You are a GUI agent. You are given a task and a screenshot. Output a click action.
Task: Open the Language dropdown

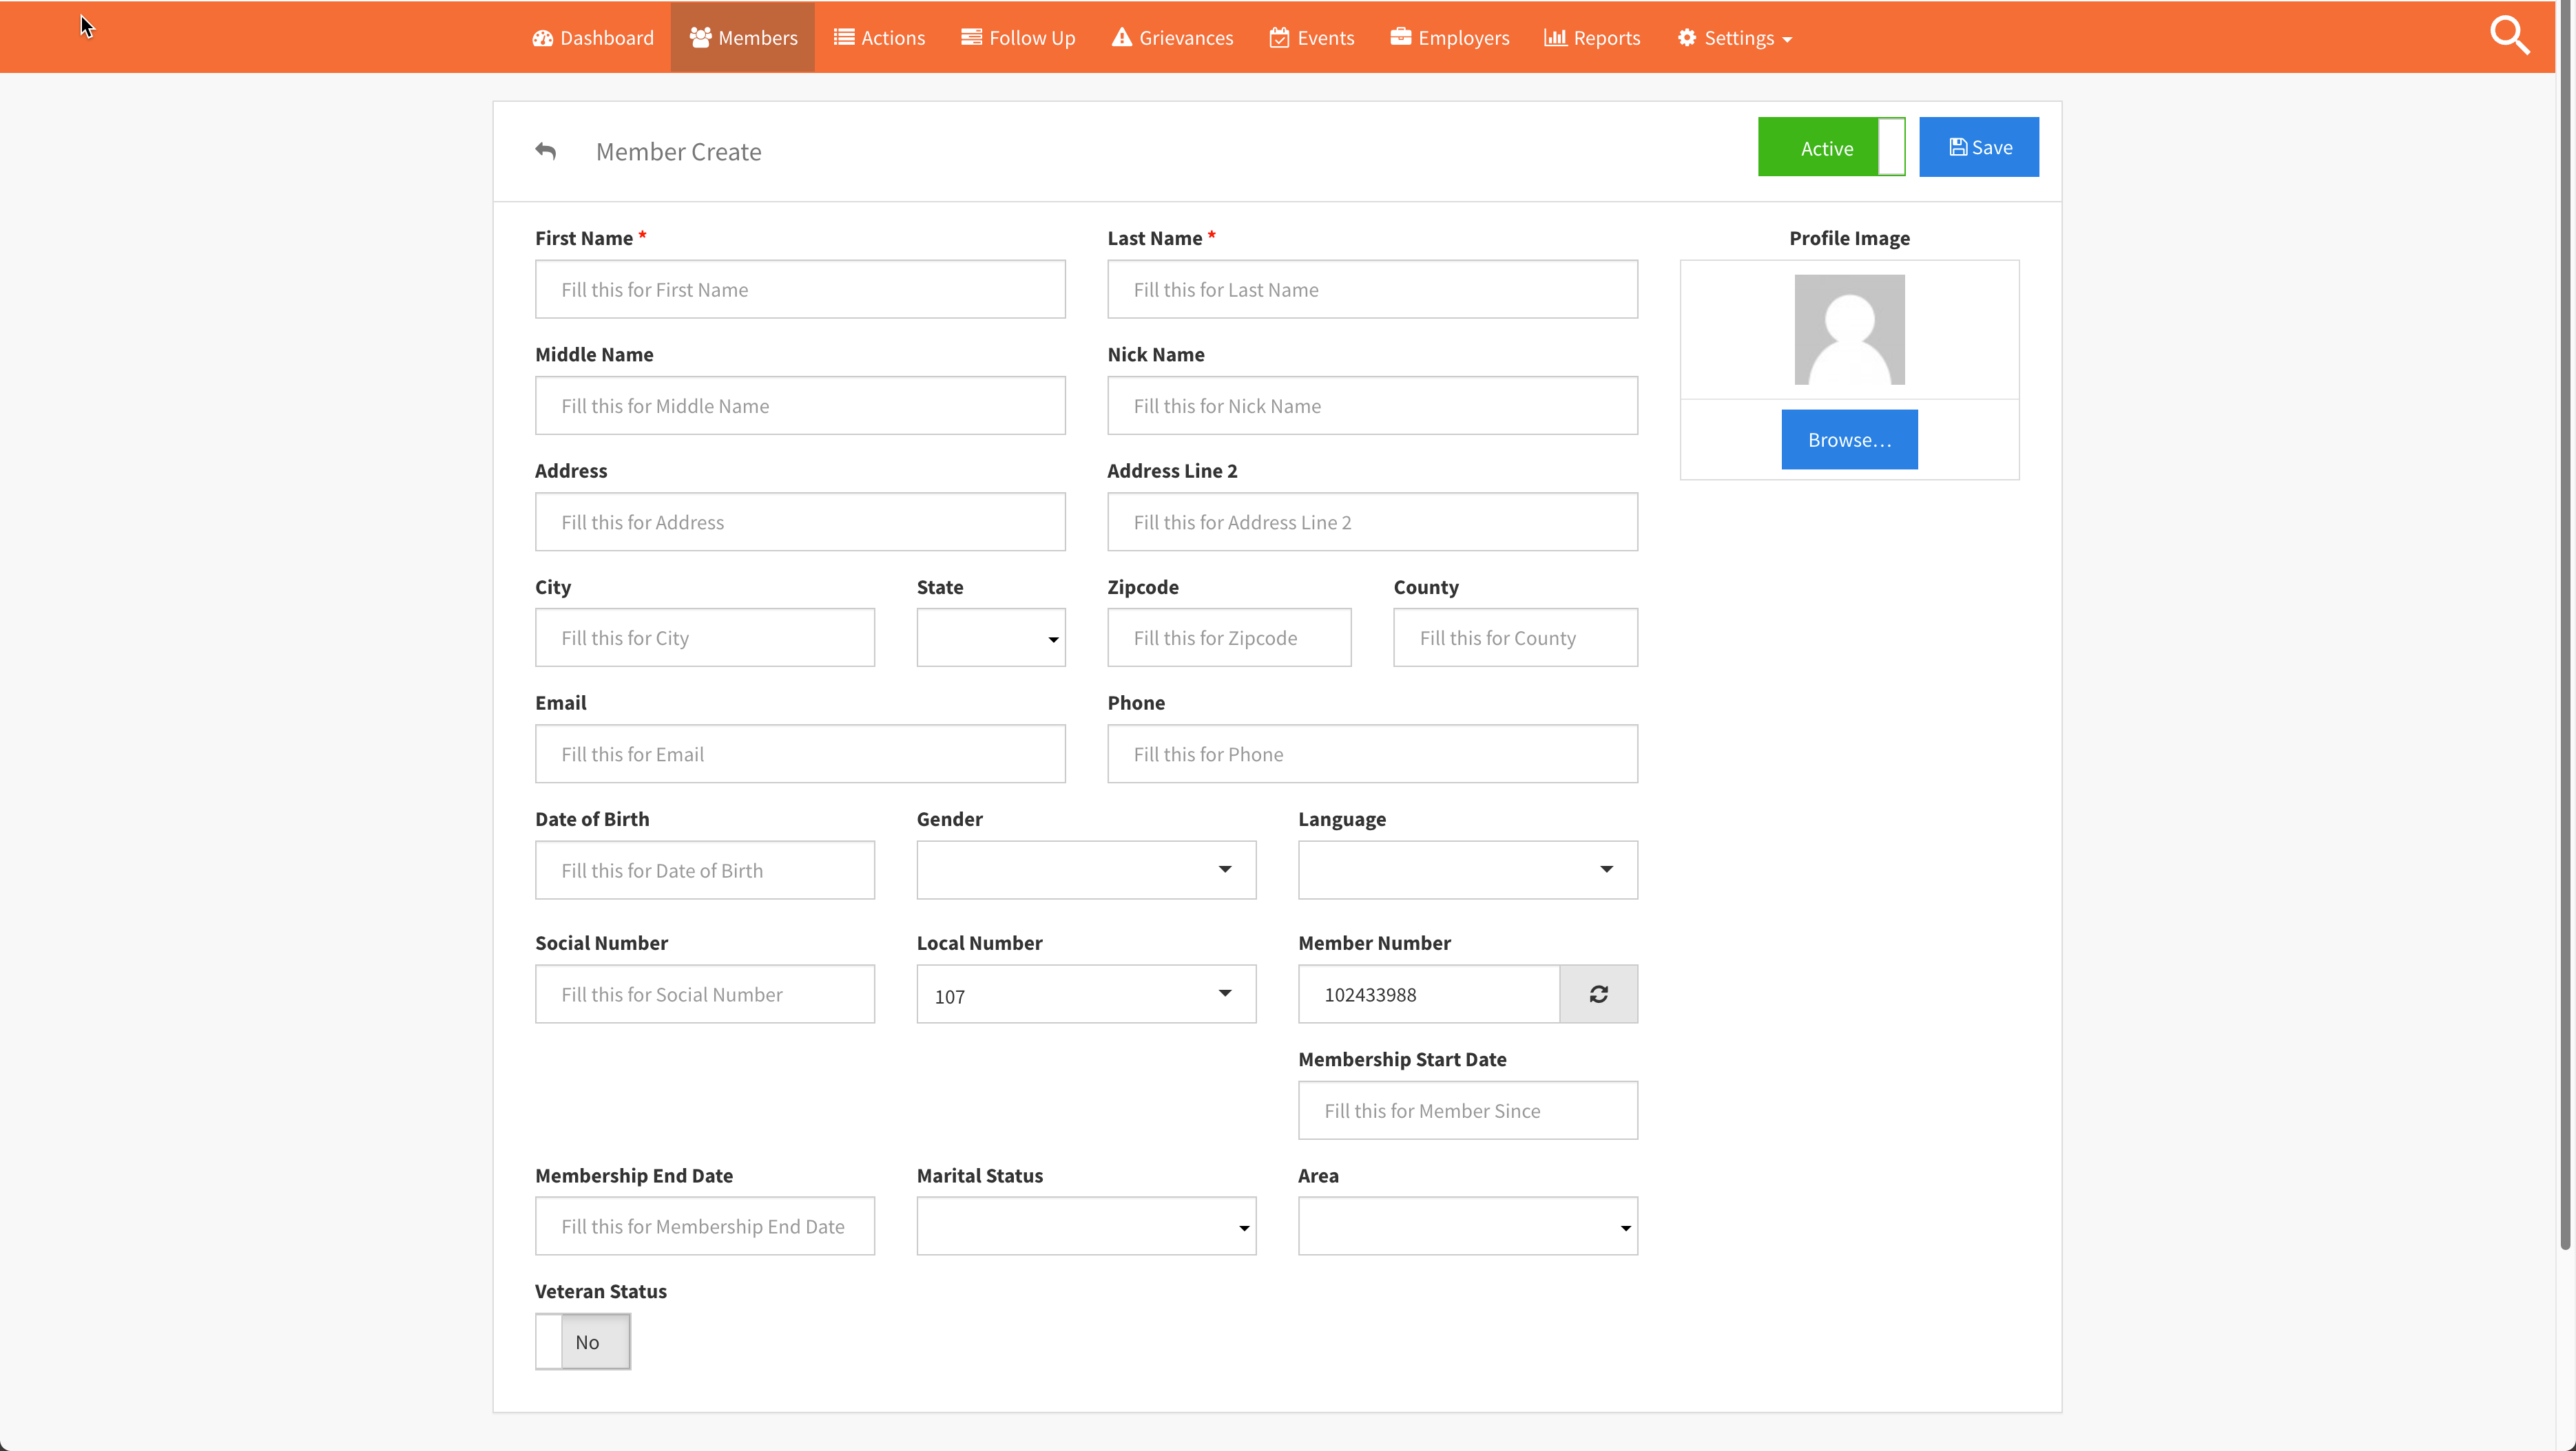pyautogui.click(x=1467, y=869)
